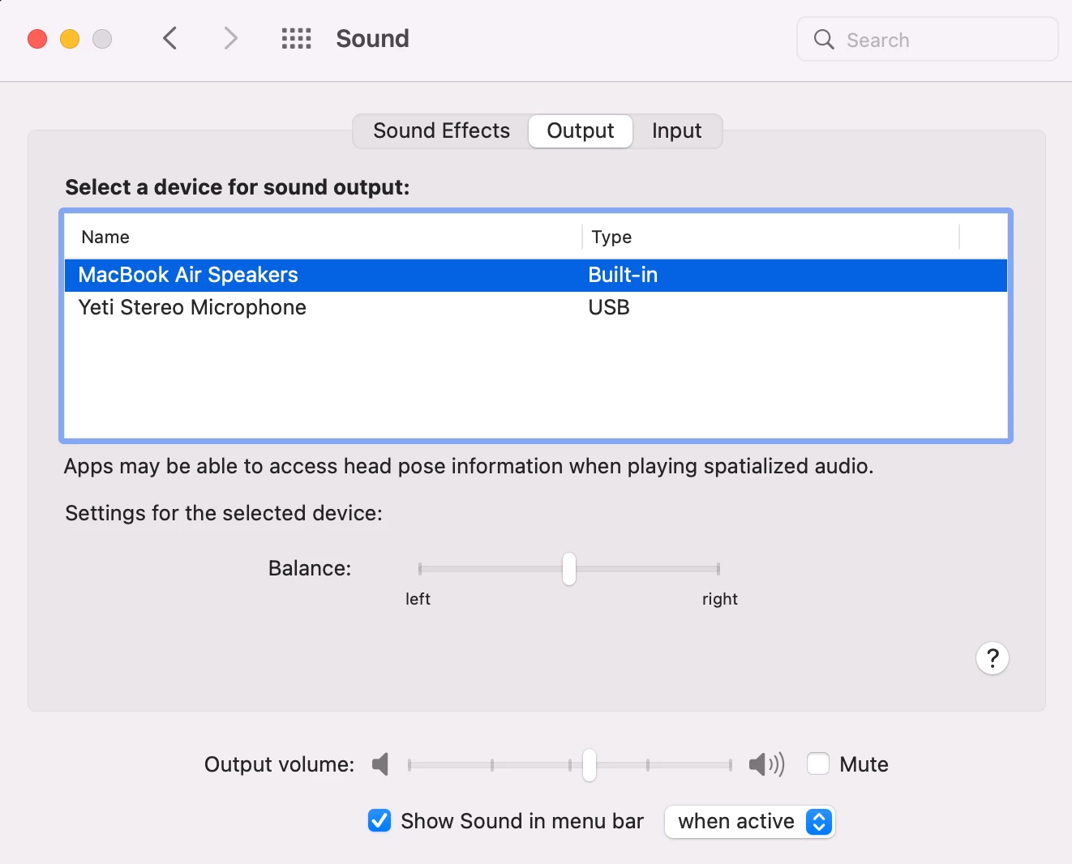
Task: Switch to the Sound Effects tab
Action: pyautogui.click(x=441, y=130)
